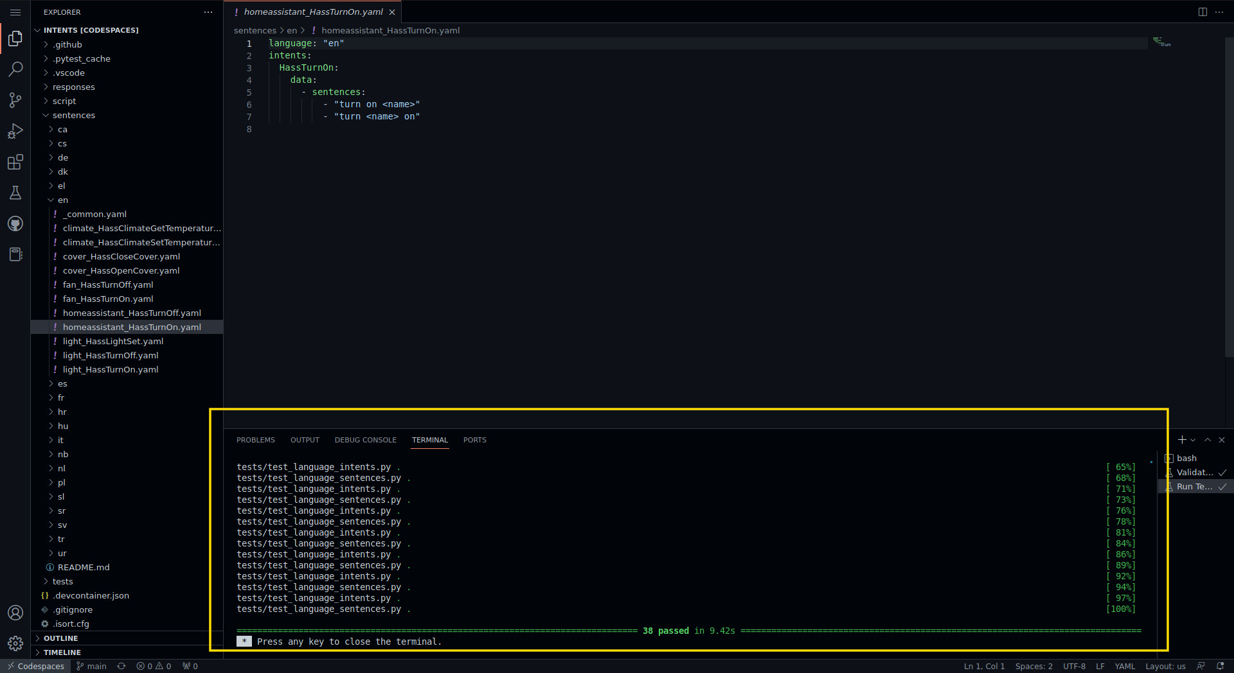This screenshot has height=673, width=1234.
Task: Open the Explorer view icon
Action: point(15,39)
